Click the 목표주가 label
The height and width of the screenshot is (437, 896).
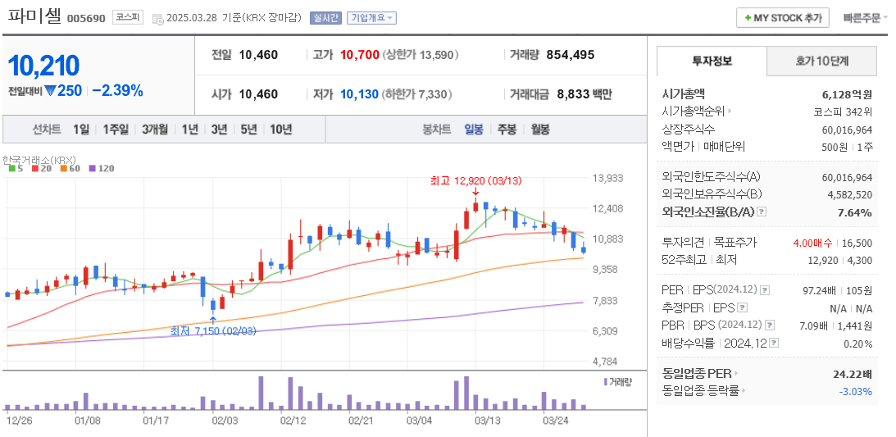[735, 242]
